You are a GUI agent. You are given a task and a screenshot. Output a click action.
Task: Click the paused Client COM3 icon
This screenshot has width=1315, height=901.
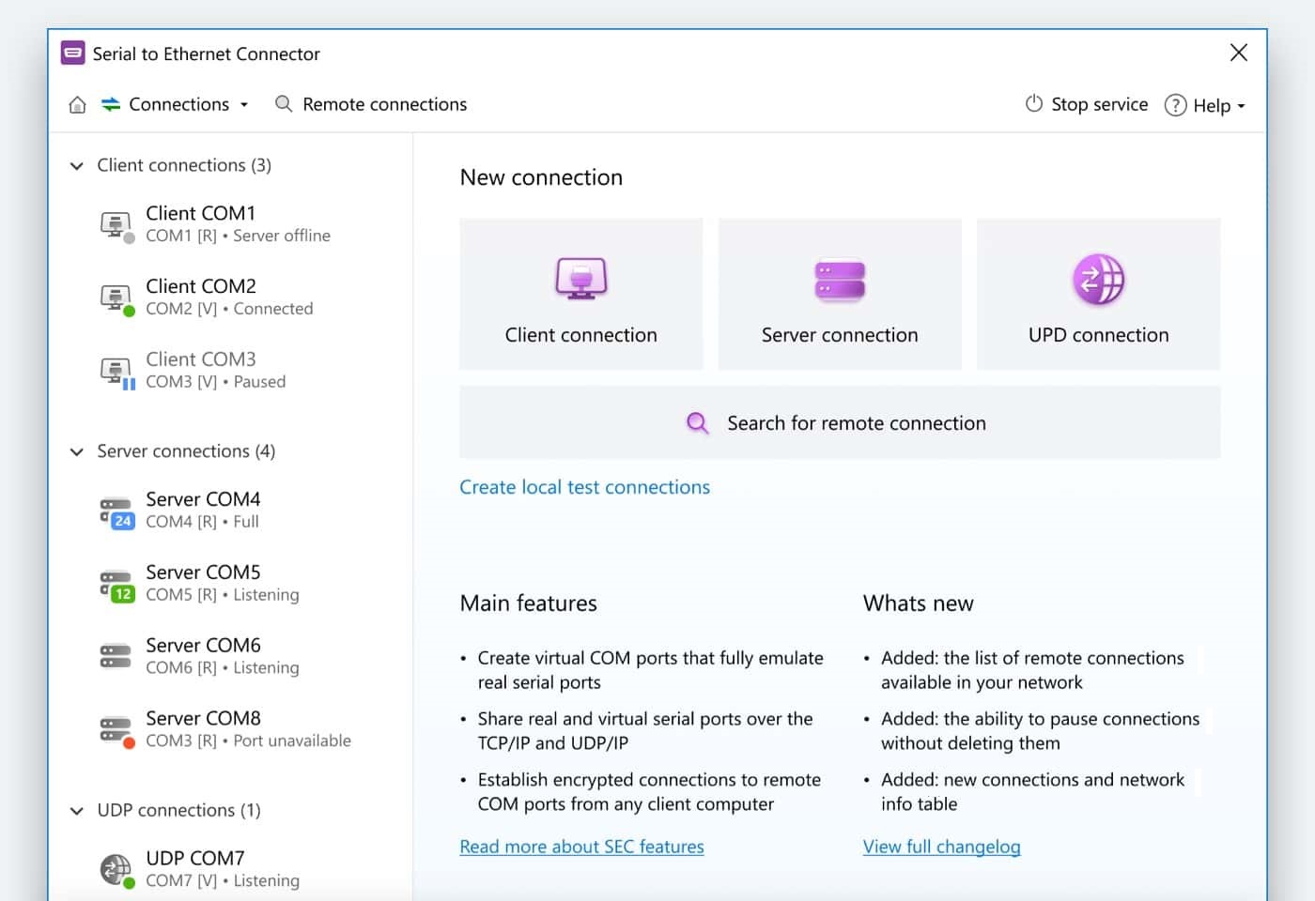point(116,372)
